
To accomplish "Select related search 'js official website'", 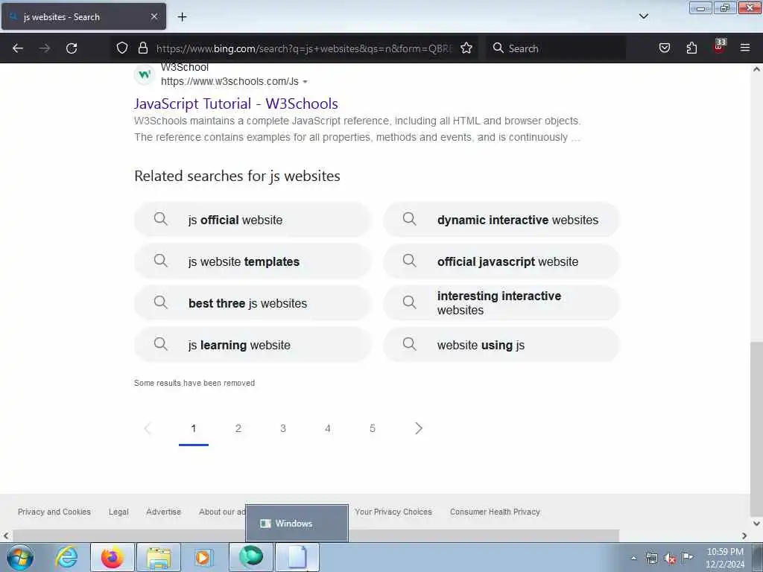I will click(253, 220).
